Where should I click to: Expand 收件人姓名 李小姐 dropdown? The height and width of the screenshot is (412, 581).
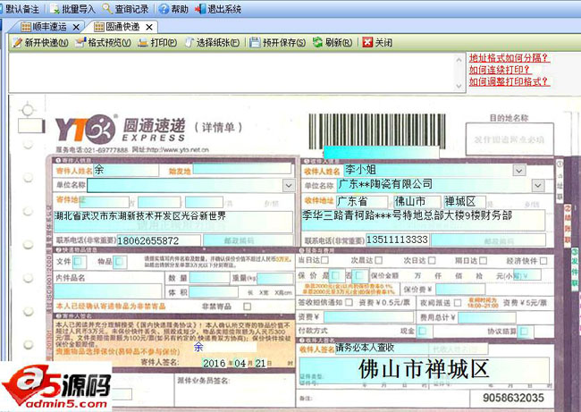coord(518,170)
